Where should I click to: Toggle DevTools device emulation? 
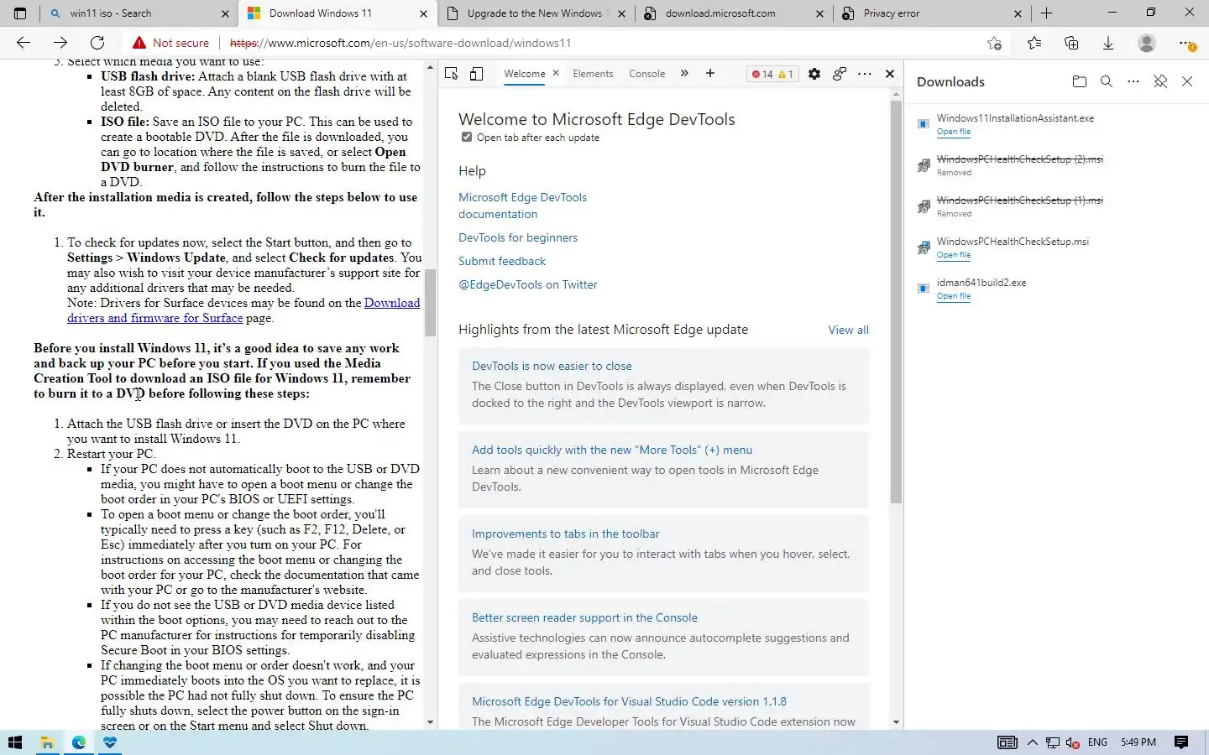pyautogui.click(x=476, y=74)
